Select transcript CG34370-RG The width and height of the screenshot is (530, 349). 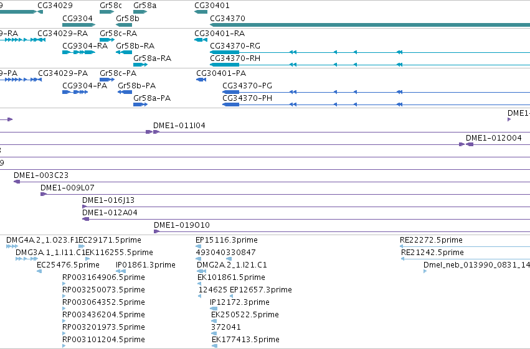point(235,46)
